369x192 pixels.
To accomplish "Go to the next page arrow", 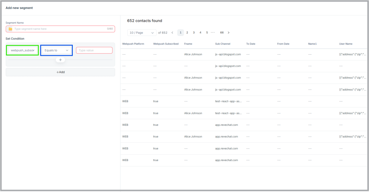I will click(228, 33).
